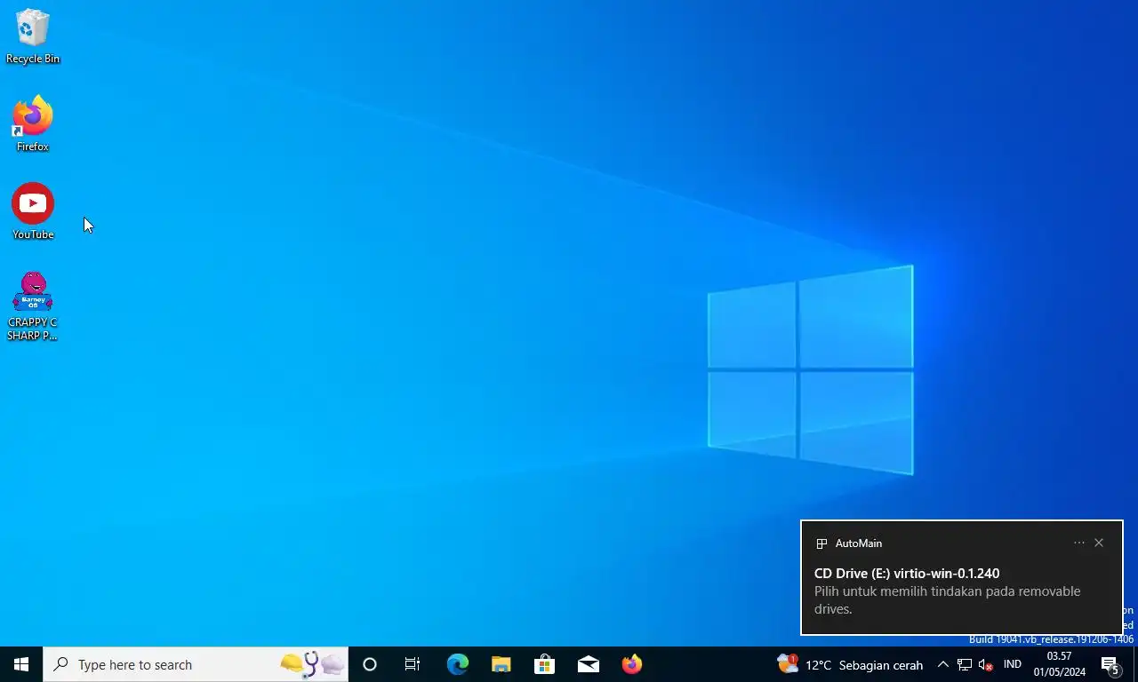Switch input language from IND

[1013, 664]
